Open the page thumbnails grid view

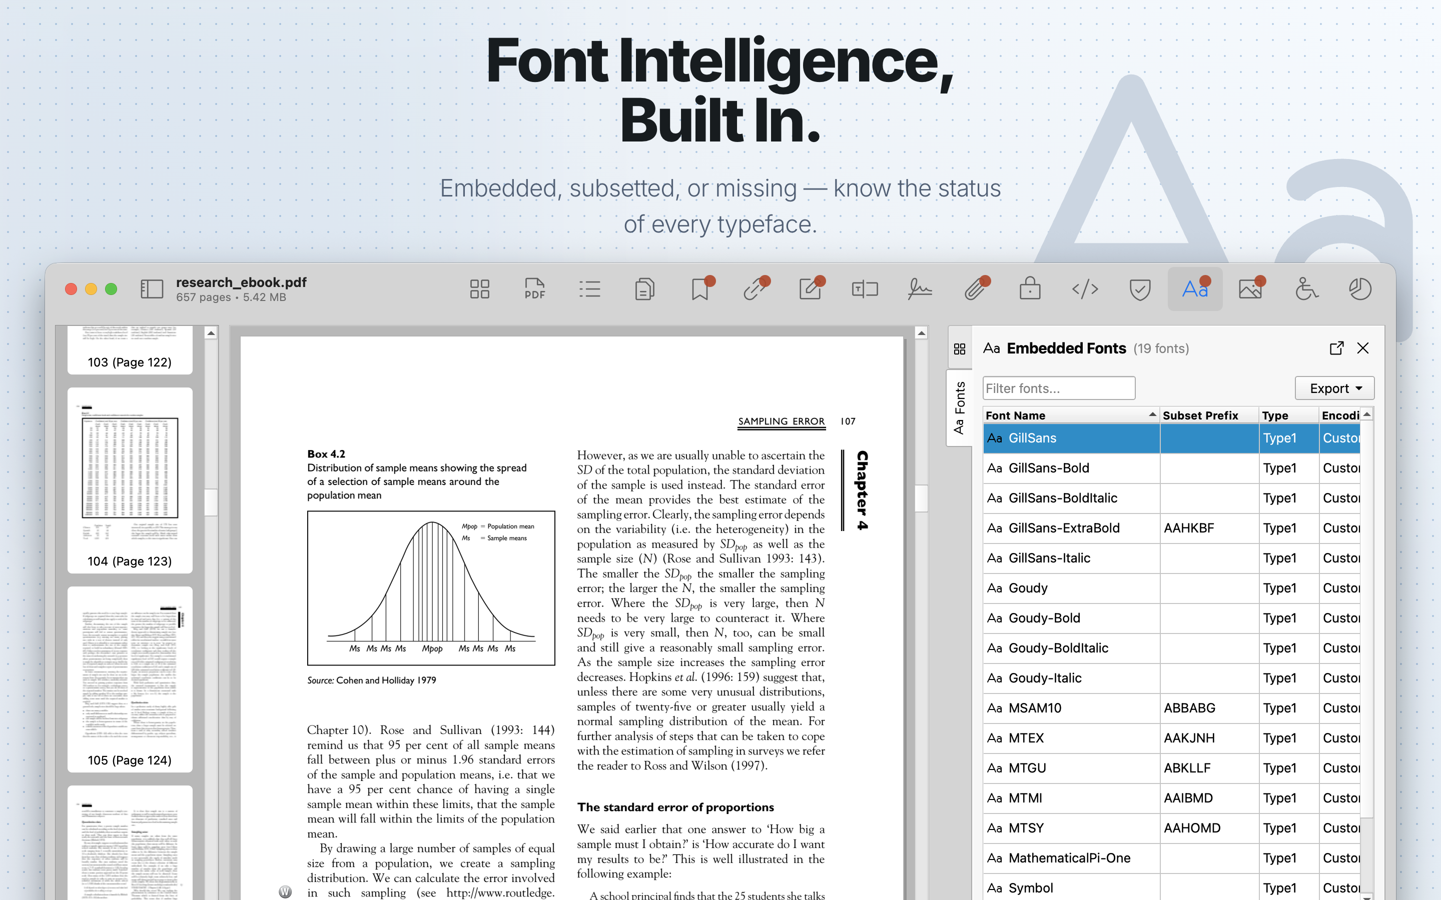(479, 289)
